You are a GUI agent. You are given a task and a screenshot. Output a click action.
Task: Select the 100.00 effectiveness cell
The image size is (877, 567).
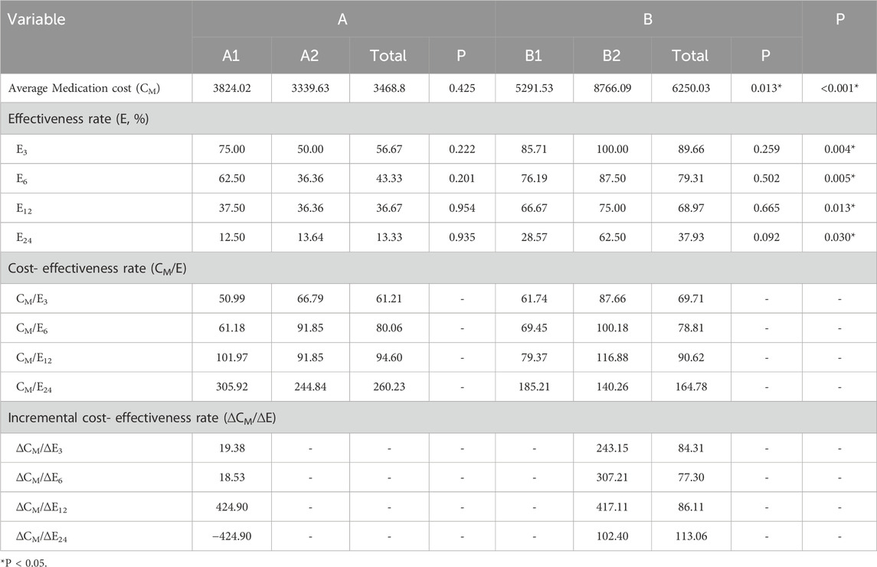tap(610, 150)
